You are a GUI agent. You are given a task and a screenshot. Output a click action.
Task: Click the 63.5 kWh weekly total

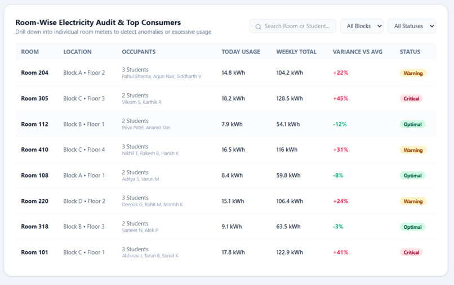click(x=288, y=227)
